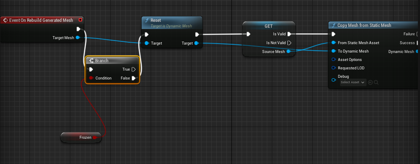Image resolution: width=420 pixels, height=164 pixels.
Task: Click the Failure exec output pin
Action: point(417,34)
